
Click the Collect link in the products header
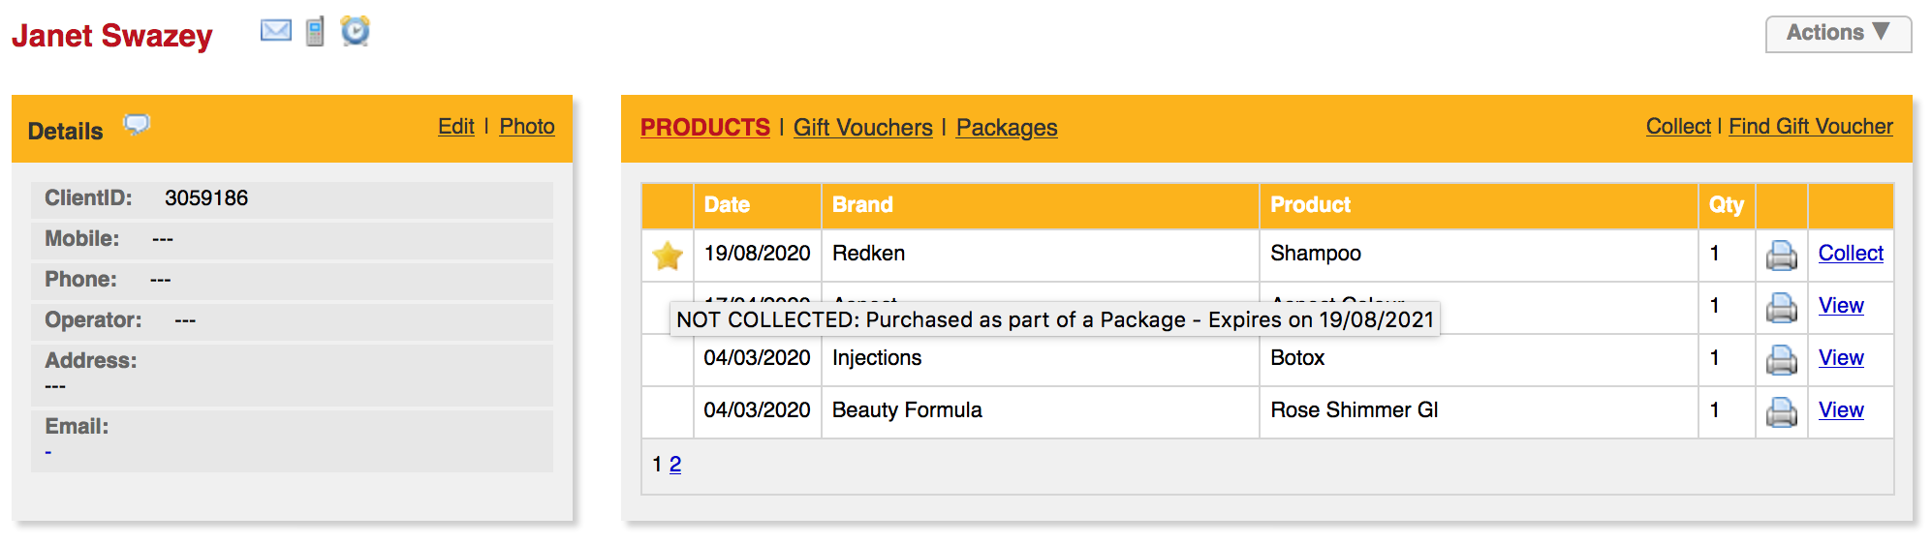1677,127
